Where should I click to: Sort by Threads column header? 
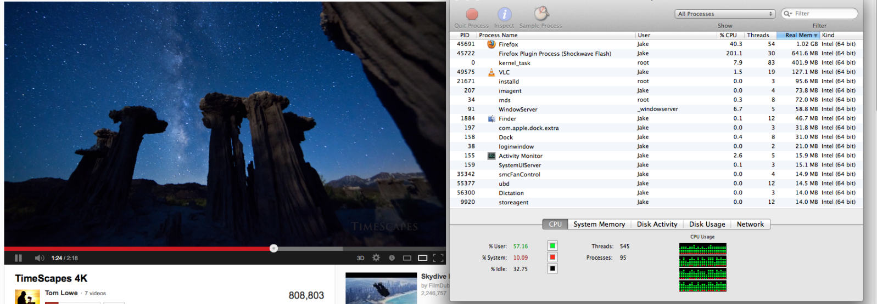coord(760,35)
